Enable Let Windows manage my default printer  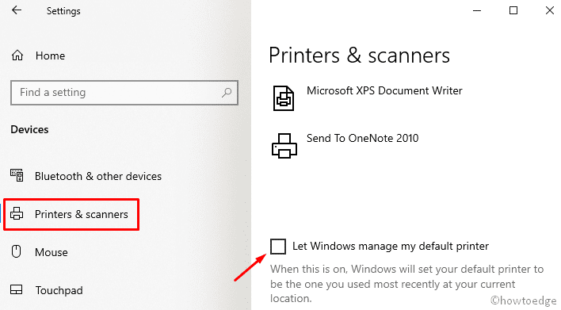[x=278, y=247]
